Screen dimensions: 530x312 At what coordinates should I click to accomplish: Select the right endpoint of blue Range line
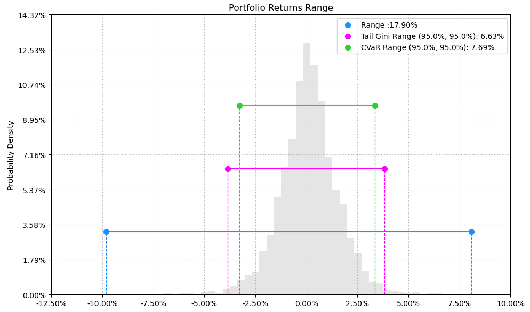[471, 232]
